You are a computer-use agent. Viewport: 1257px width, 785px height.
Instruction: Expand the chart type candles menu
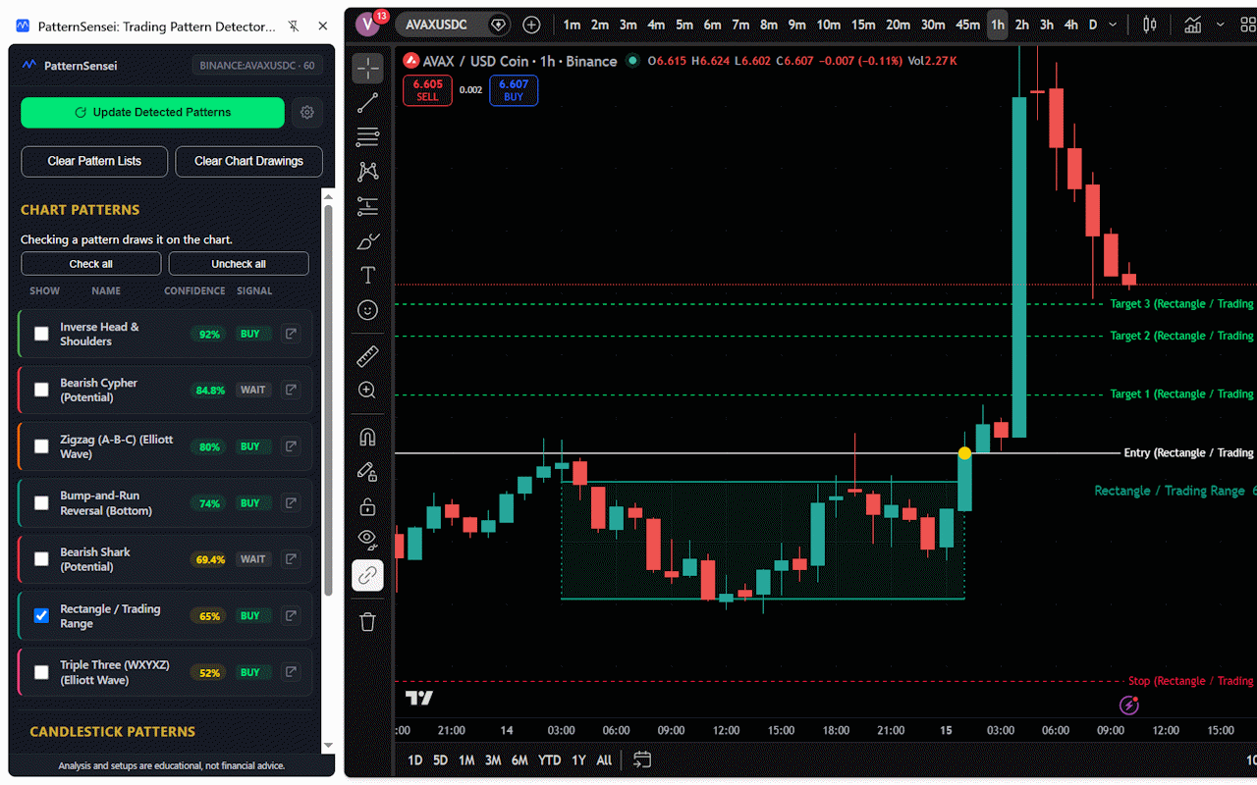point(1150,25)
